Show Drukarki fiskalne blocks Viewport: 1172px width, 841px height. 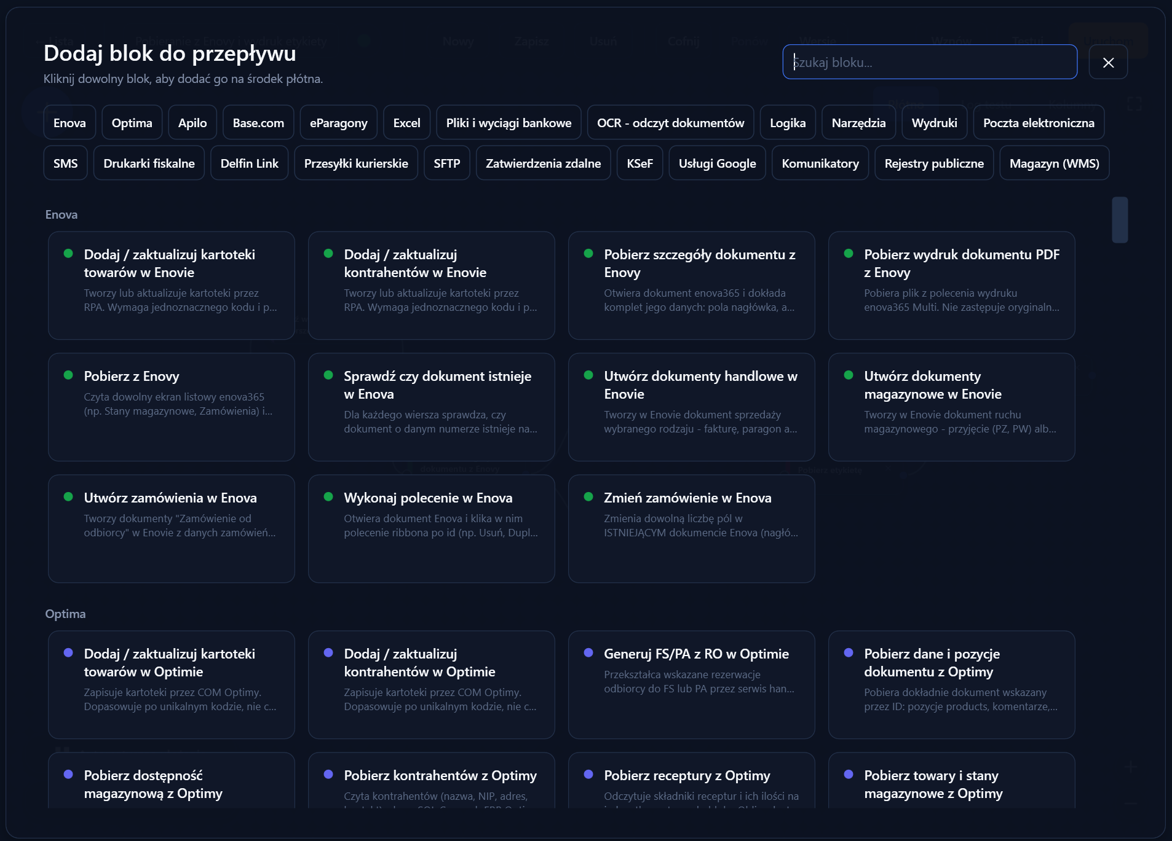[149, 163]
